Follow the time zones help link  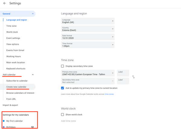[109, 94]
